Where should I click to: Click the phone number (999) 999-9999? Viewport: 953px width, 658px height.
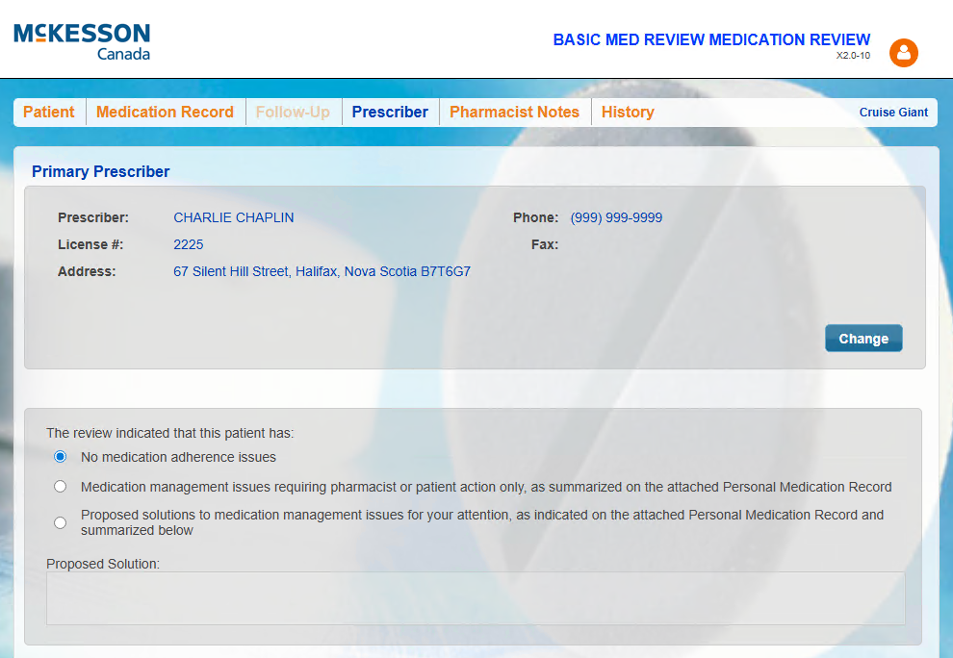point(616,217)
